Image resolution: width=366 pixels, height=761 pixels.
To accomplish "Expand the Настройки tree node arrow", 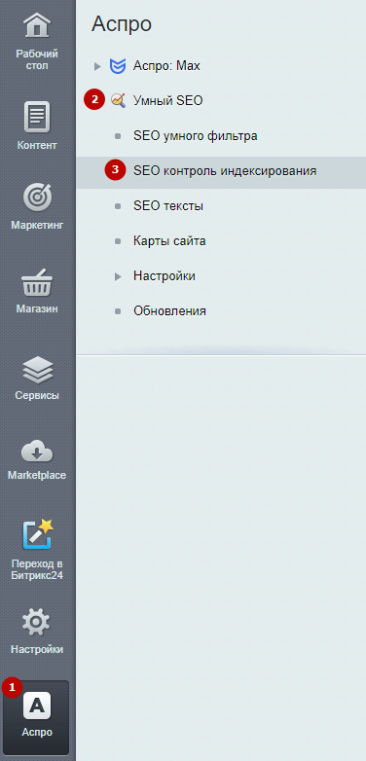I will (x=118, y=276).
